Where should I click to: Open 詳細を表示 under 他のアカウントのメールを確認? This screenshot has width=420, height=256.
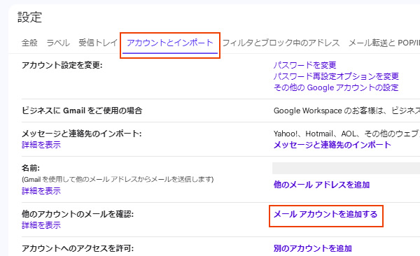tap(41, 225)
